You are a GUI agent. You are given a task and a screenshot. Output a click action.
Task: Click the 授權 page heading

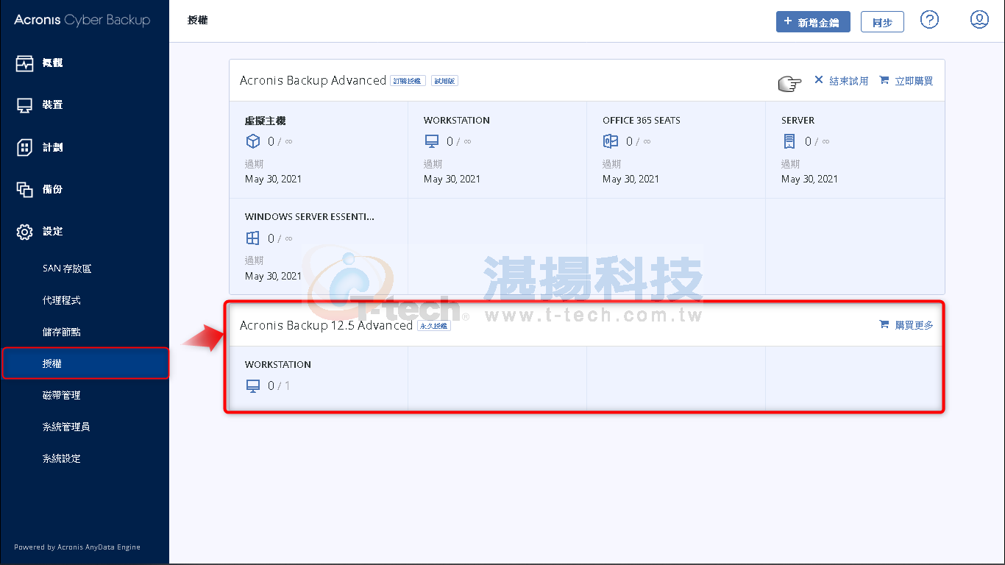(198, 21)
